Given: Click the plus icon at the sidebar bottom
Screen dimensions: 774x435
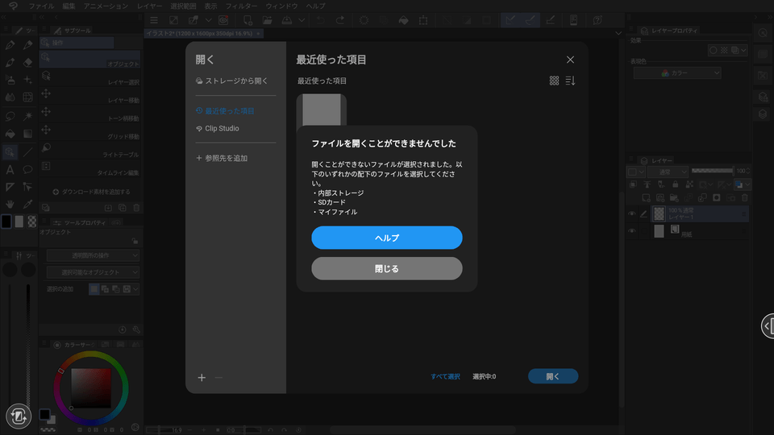Looking at the screenshot, I should [x=202, y=378].
